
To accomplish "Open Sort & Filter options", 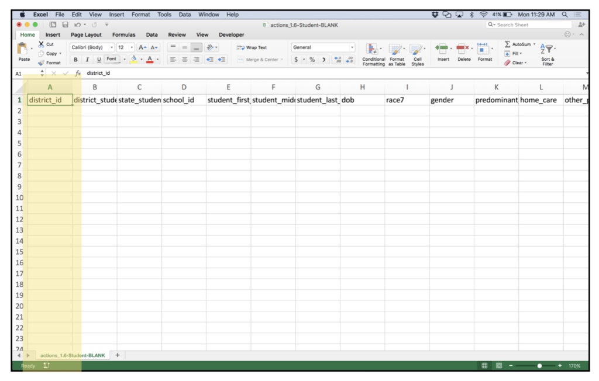I will (x=548, y=54).
